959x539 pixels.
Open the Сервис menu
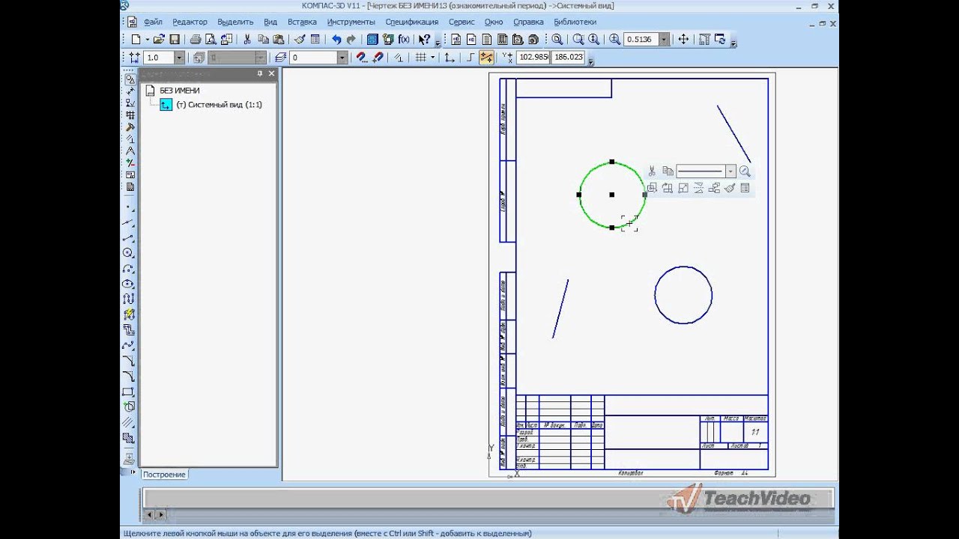pos(462,22)
